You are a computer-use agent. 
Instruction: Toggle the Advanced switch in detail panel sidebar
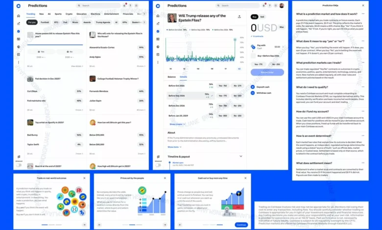(x=158, y=164)
